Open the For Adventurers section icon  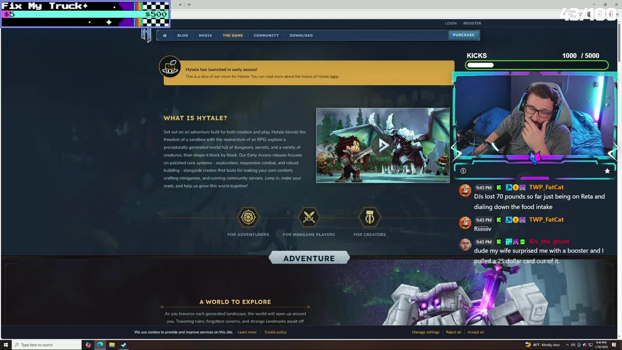[248, 217]
